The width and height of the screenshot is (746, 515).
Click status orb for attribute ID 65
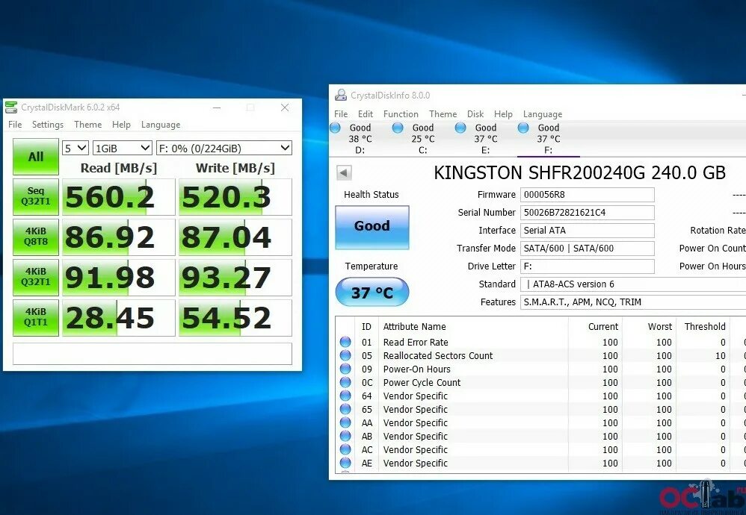(x=345, y=409)
